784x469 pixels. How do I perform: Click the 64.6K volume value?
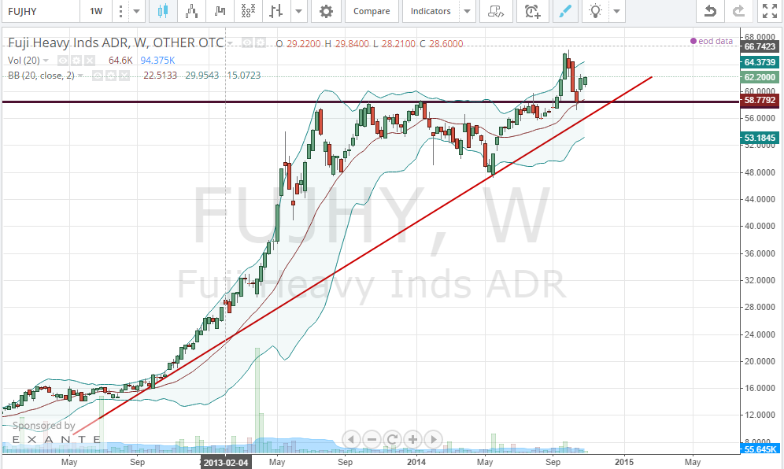pyautogui.click(x=120, y=61)
